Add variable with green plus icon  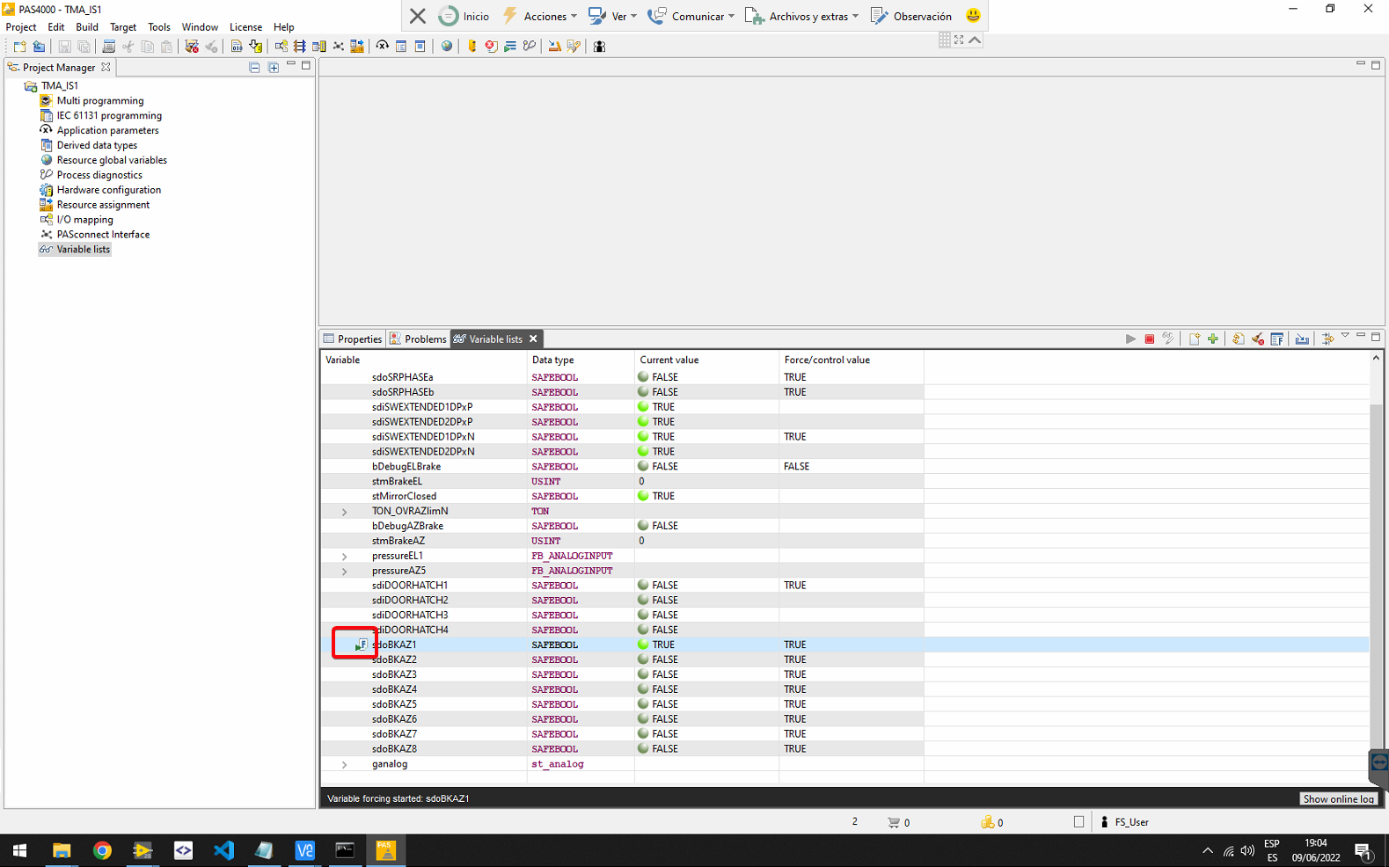[x=1213, y=339]
